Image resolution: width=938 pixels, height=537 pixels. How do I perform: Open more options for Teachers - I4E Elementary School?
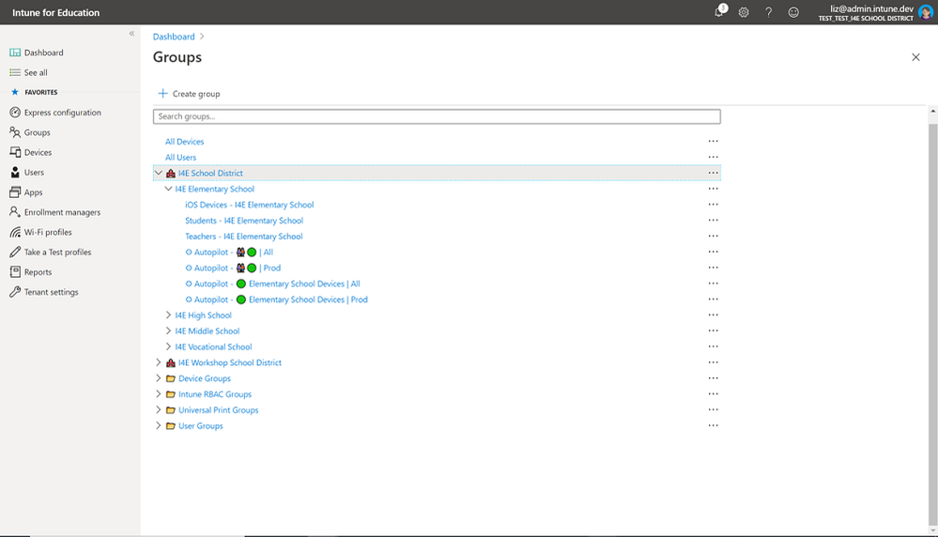713,237
